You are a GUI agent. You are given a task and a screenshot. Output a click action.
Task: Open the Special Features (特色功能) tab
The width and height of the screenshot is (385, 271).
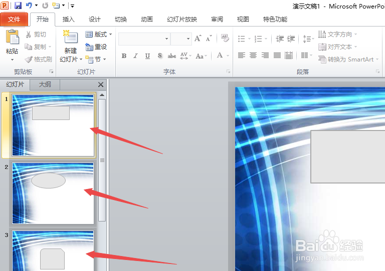coord(275,19)
